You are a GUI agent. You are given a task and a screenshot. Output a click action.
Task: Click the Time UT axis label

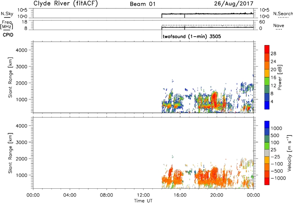pyautogui.click(x=143, y=201)
